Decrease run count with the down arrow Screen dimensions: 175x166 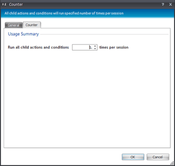[x=95, y=49]
